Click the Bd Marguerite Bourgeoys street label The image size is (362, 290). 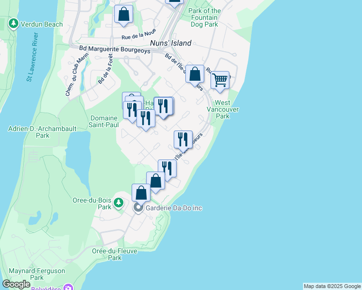click(x=115, y=49)
